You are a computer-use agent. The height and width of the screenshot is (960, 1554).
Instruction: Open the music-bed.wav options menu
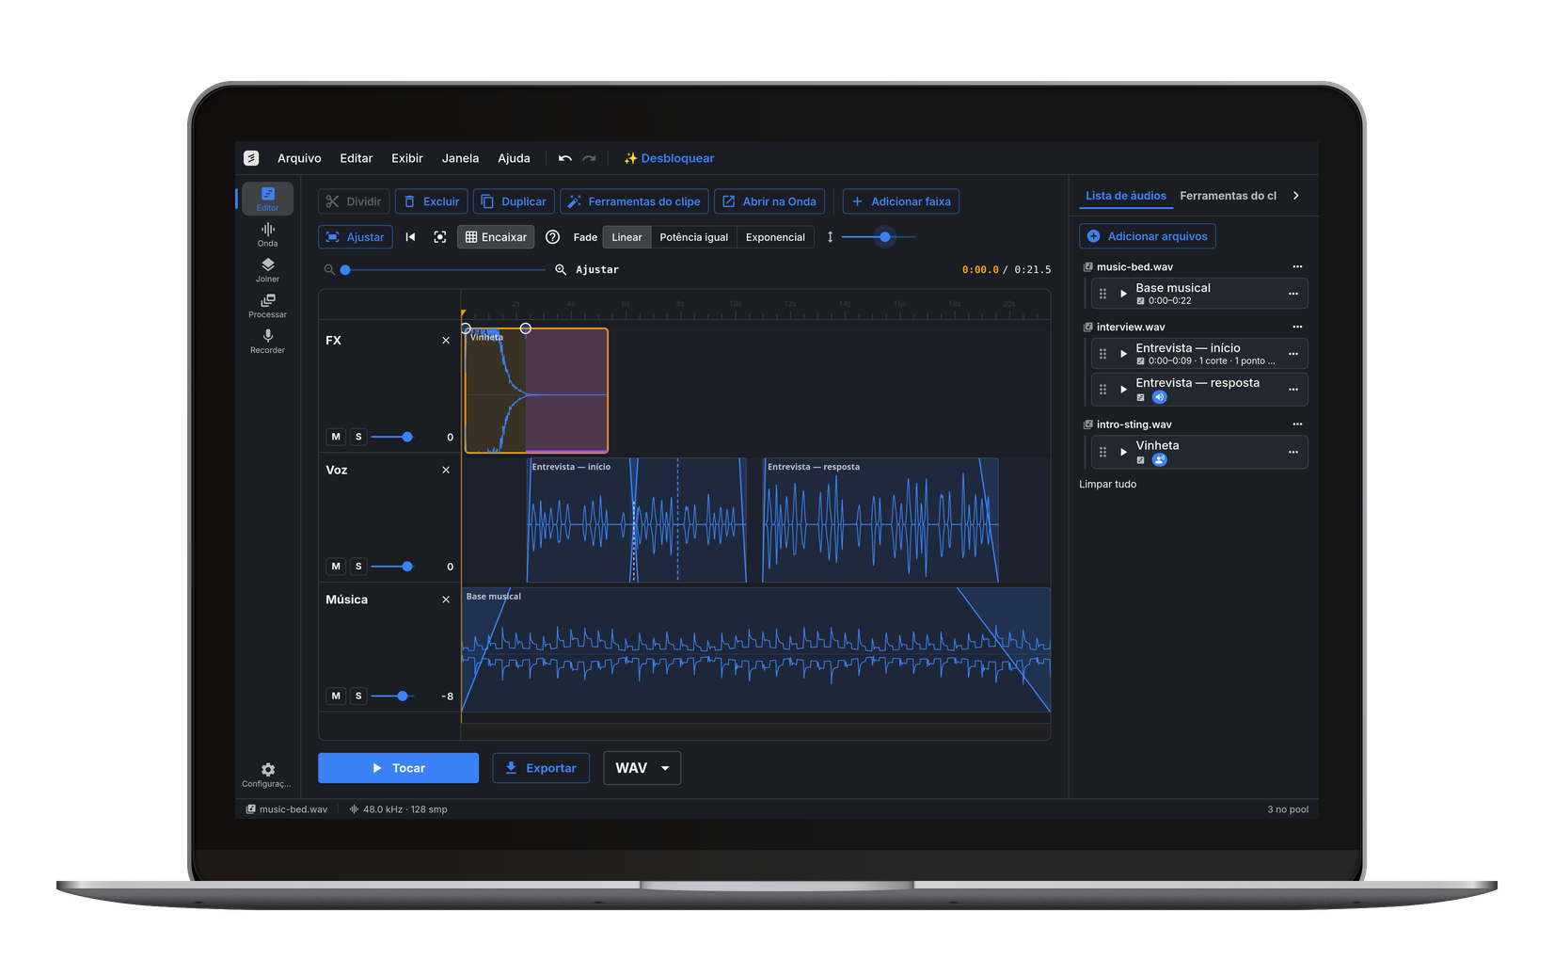click(x=1297, y=267)
